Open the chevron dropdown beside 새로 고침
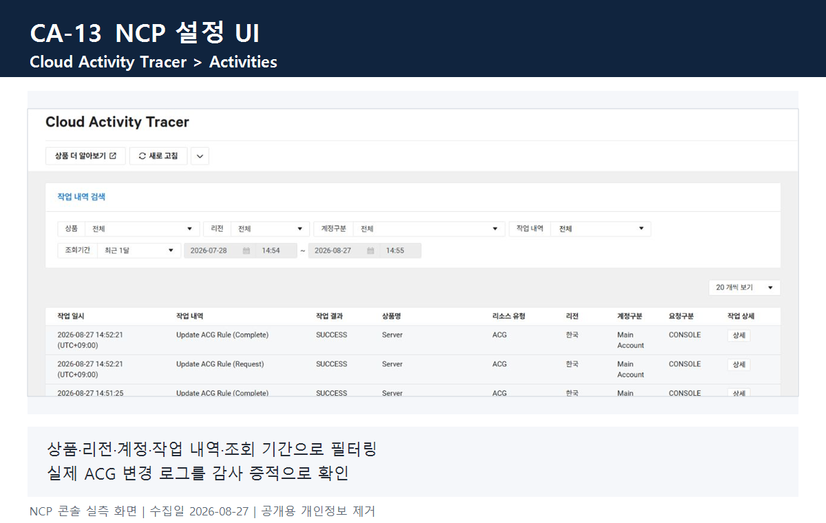 pyautogui.click(x=200, y=156)
